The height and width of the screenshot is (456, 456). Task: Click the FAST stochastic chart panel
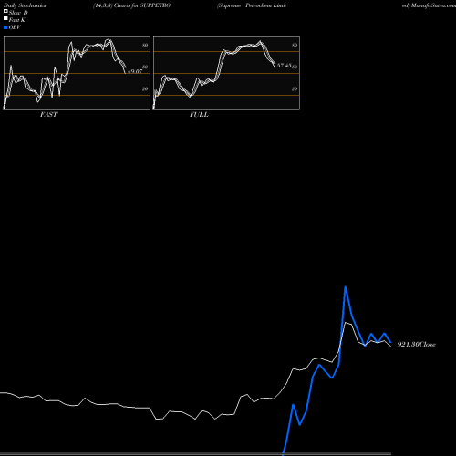77,73
